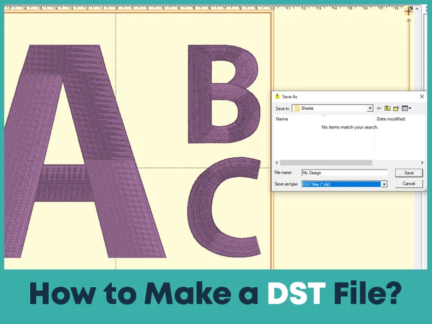Click the horizontal scrollbar thumb in file list
Viewport: 432px width, 324px height.
click(x=326, y=163)
